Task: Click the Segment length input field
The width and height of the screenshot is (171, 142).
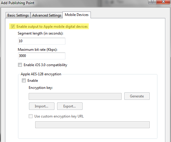Action: (42, 41)
